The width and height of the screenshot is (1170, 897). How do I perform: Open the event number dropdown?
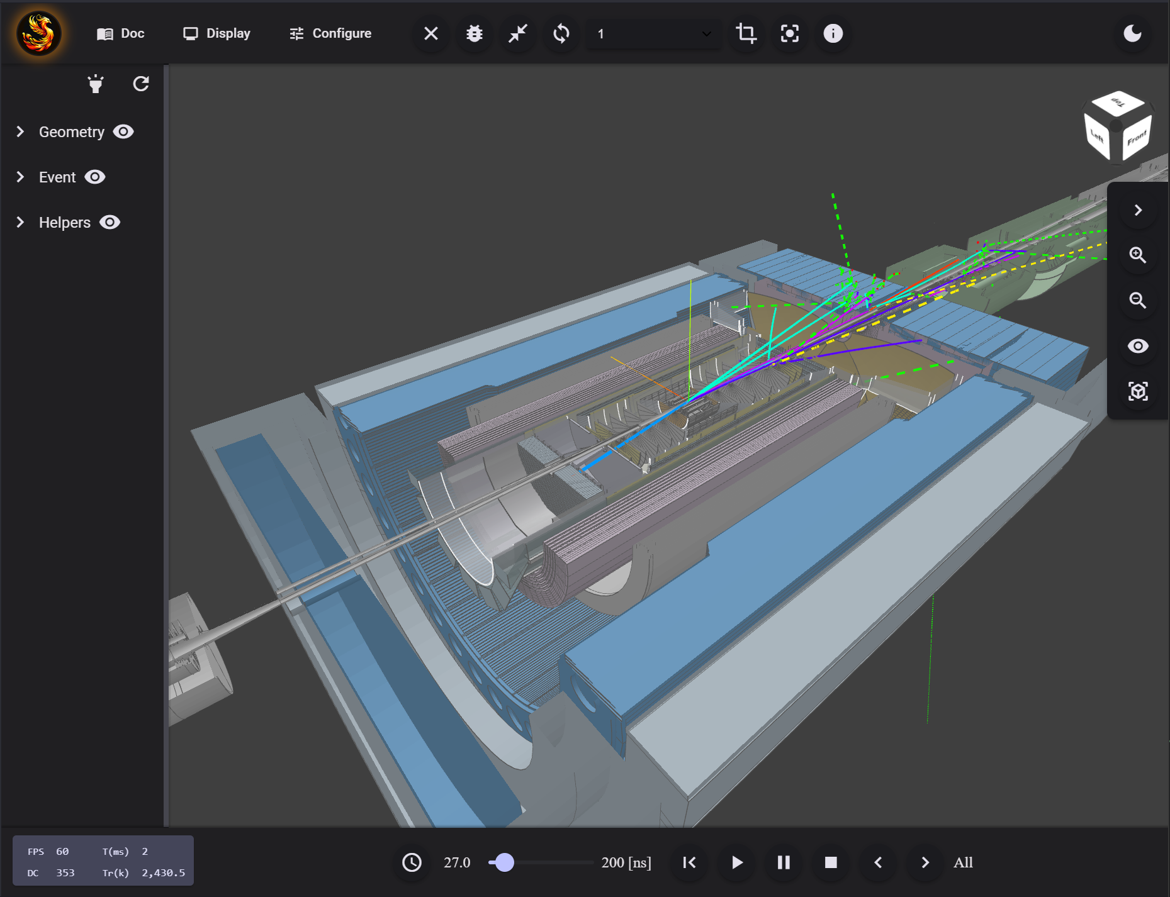coord(654,33)
